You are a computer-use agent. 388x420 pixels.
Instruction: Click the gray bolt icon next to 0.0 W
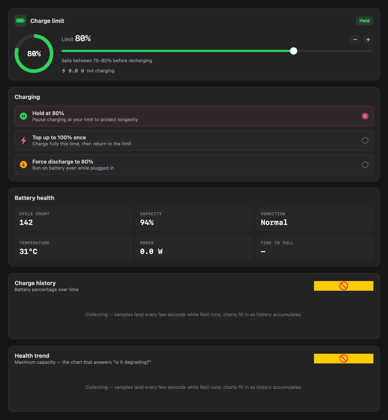[x=64, y=71]
